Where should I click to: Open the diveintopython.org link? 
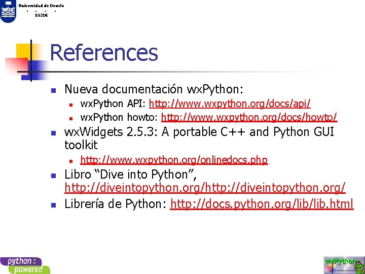pos(205,188)
